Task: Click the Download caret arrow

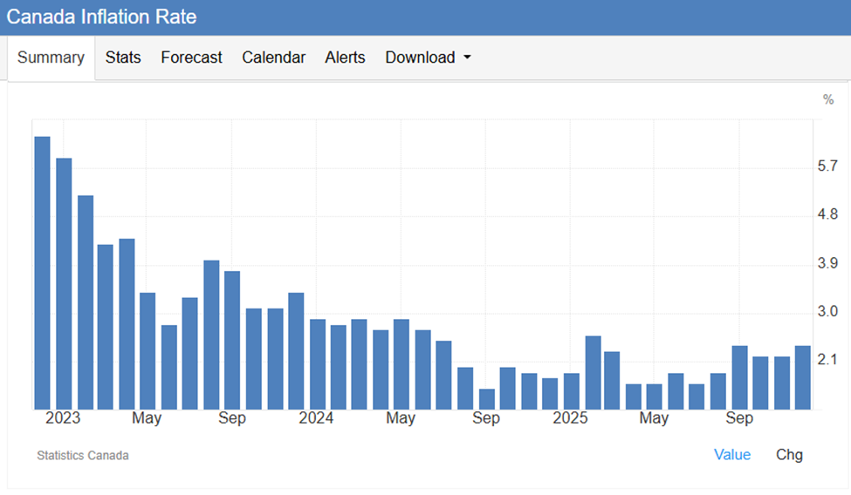Action: pyautogui.click(x=467, y=58)
